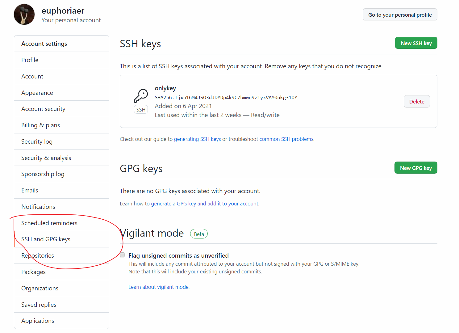Click the euphoriaer username heading
The height and width of the screenshot is (333, 459).
63,11
